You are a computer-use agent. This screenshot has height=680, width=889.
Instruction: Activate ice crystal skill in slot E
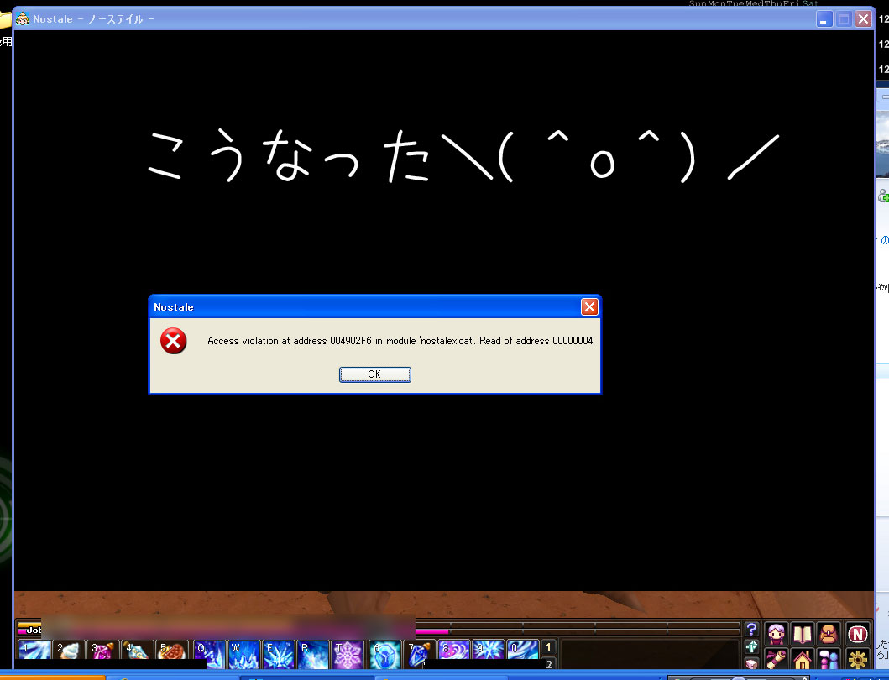(x=279, y=653)
